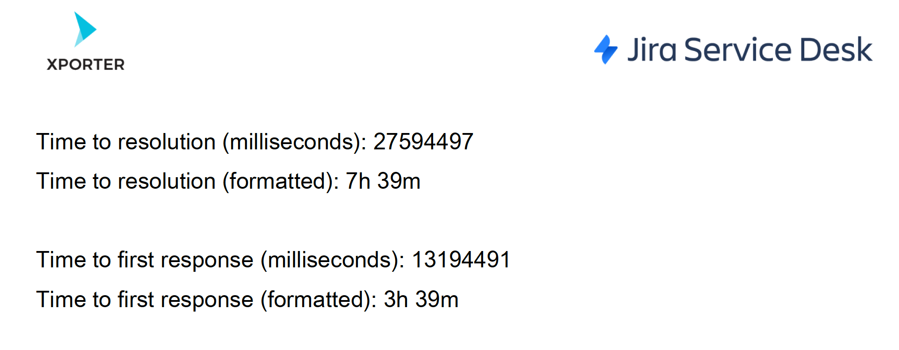Image resolution: width=899 pixels, height=350 pixels.
Task: Select the formatted resolution value 7h 39m
Action: coord(383,181)
